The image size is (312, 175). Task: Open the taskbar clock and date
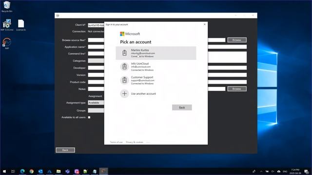[x=295, y=171]
